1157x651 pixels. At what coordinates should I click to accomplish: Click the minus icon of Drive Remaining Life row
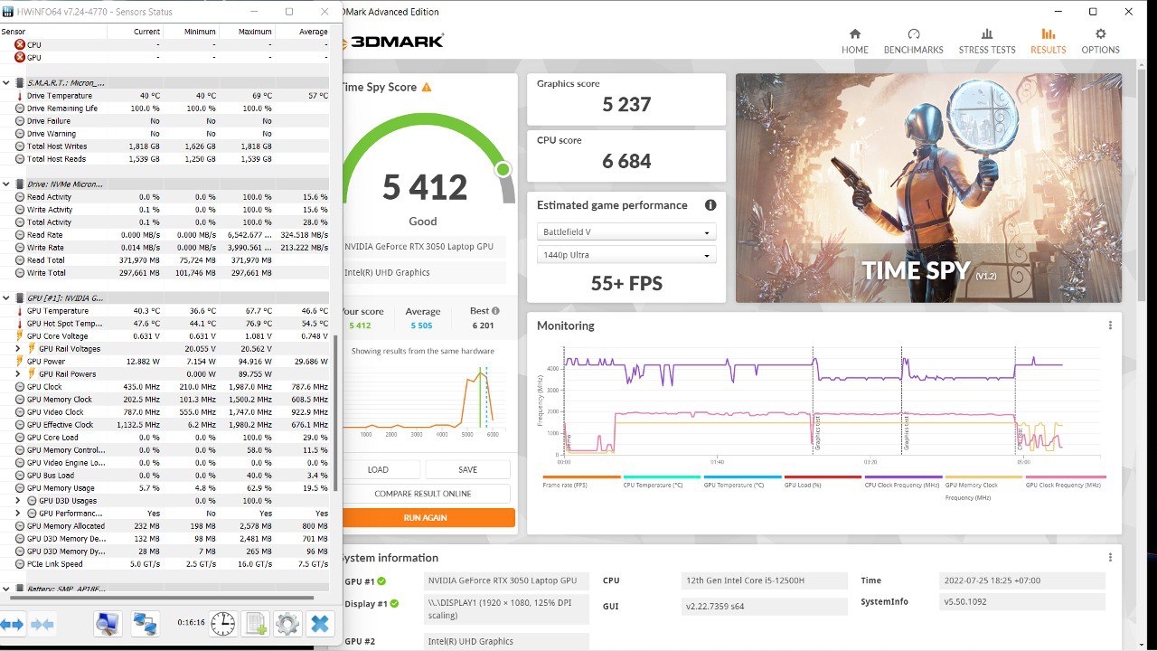[x=20, y=108]
